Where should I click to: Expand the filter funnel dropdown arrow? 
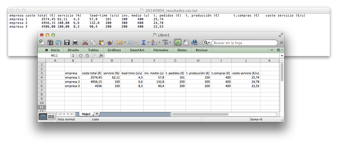170,43
